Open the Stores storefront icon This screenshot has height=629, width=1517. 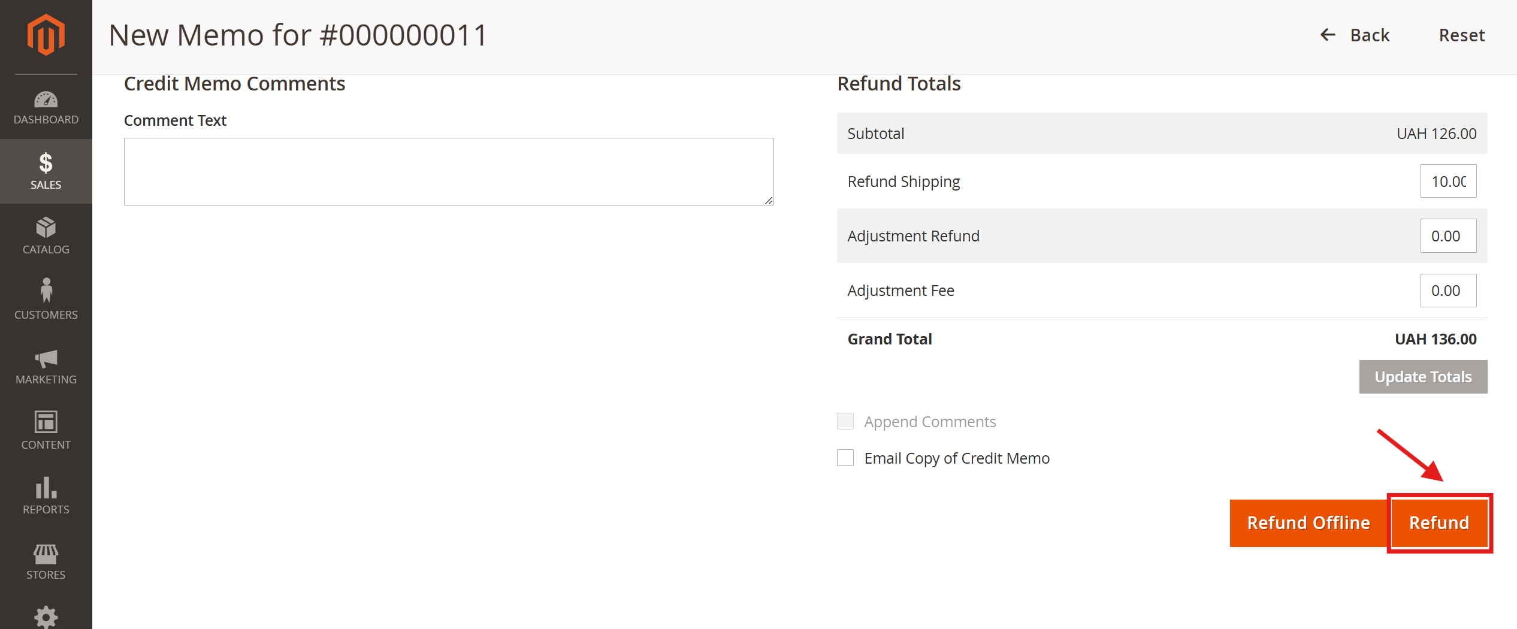46,554
